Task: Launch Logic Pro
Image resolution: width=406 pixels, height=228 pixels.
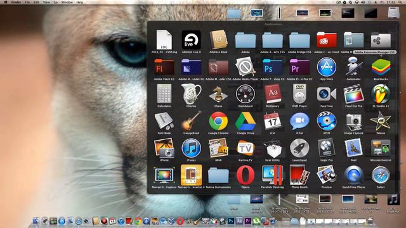Action: pyautogui.click(x=327, y=148)
